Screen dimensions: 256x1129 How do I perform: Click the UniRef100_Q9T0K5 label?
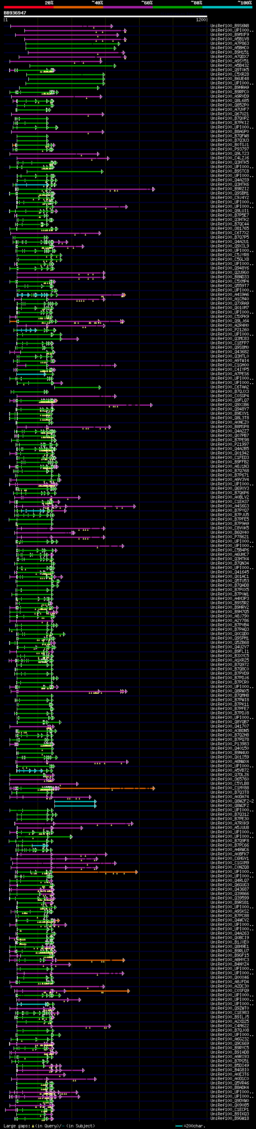pyautogui.click(x=230, y=70)
